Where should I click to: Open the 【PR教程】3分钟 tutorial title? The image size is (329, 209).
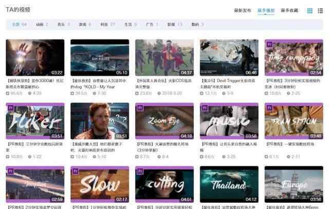tap(293, 84)
